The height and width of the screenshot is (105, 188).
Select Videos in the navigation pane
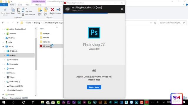(12, 77)
